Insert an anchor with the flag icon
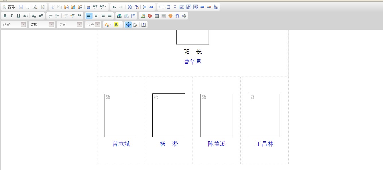 click(133, 16)
